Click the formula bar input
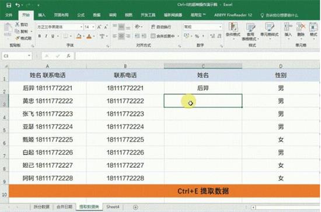 (197, 56)
